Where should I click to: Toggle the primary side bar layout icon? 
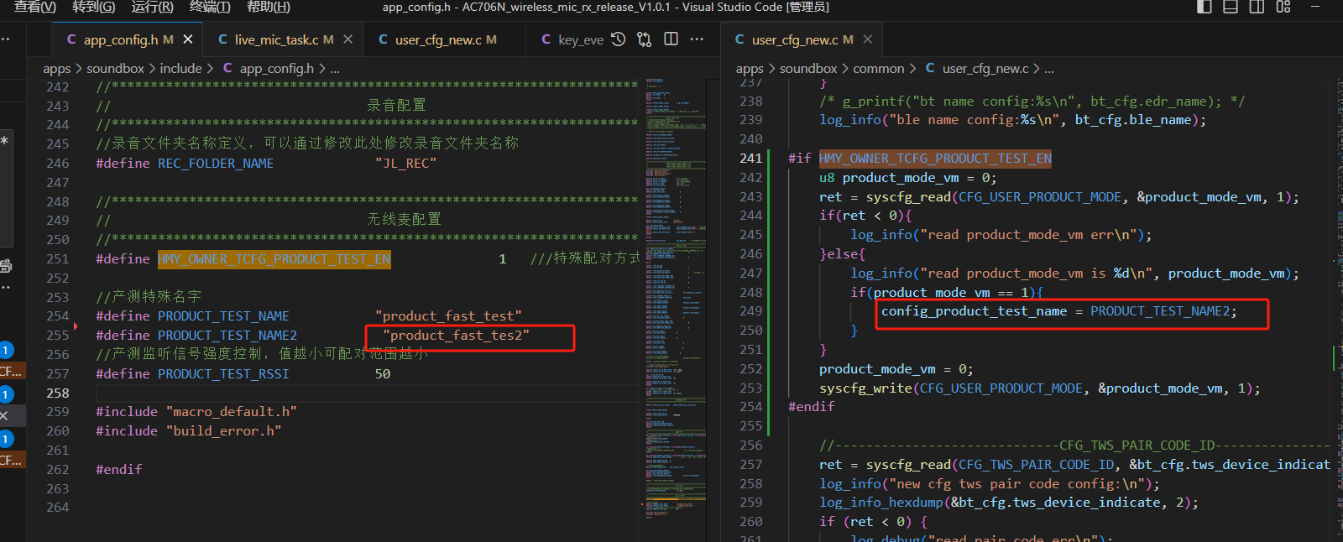[x=1205, y=7]
